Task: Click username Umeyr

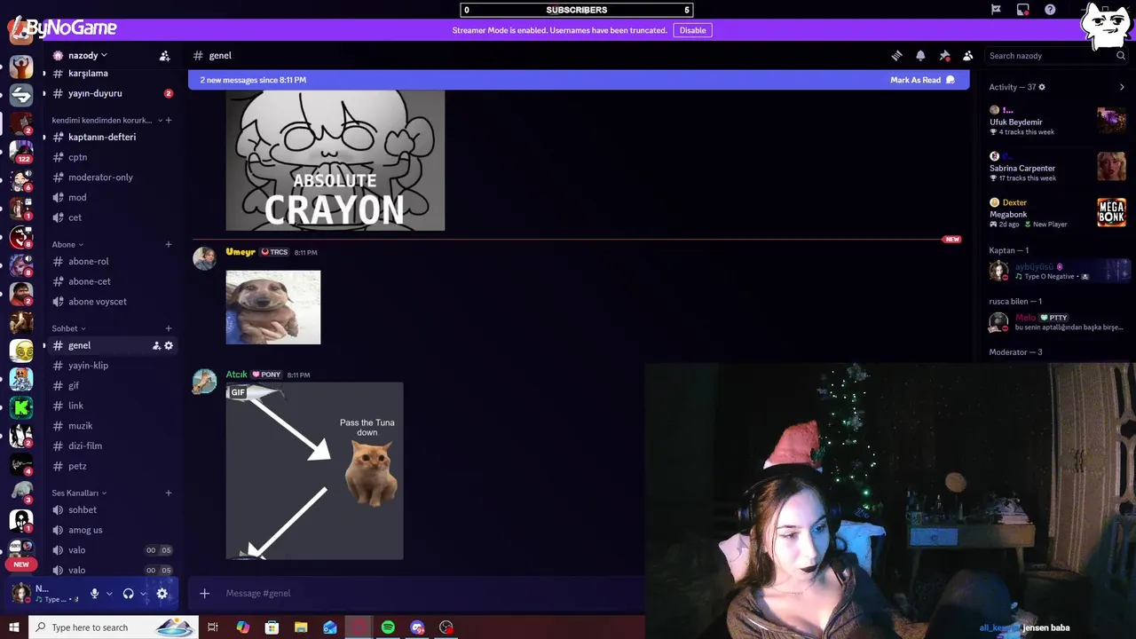Action: point(241,252)
